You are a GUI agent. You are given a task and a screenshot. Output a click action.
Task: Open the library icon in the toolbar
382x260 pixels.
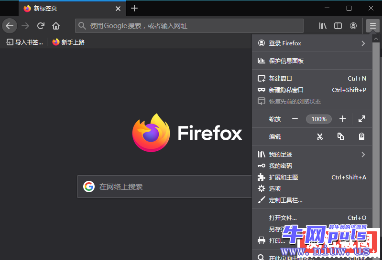click(323, 26)
